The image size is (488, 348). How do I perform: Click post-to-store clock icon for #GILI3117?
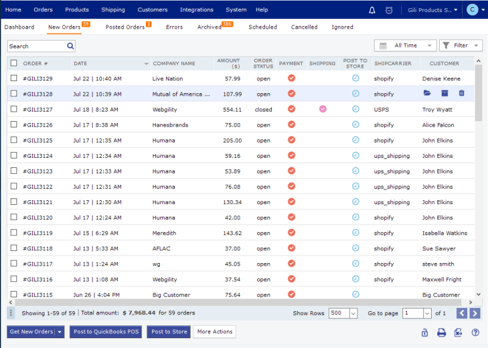tap(356, 263)
